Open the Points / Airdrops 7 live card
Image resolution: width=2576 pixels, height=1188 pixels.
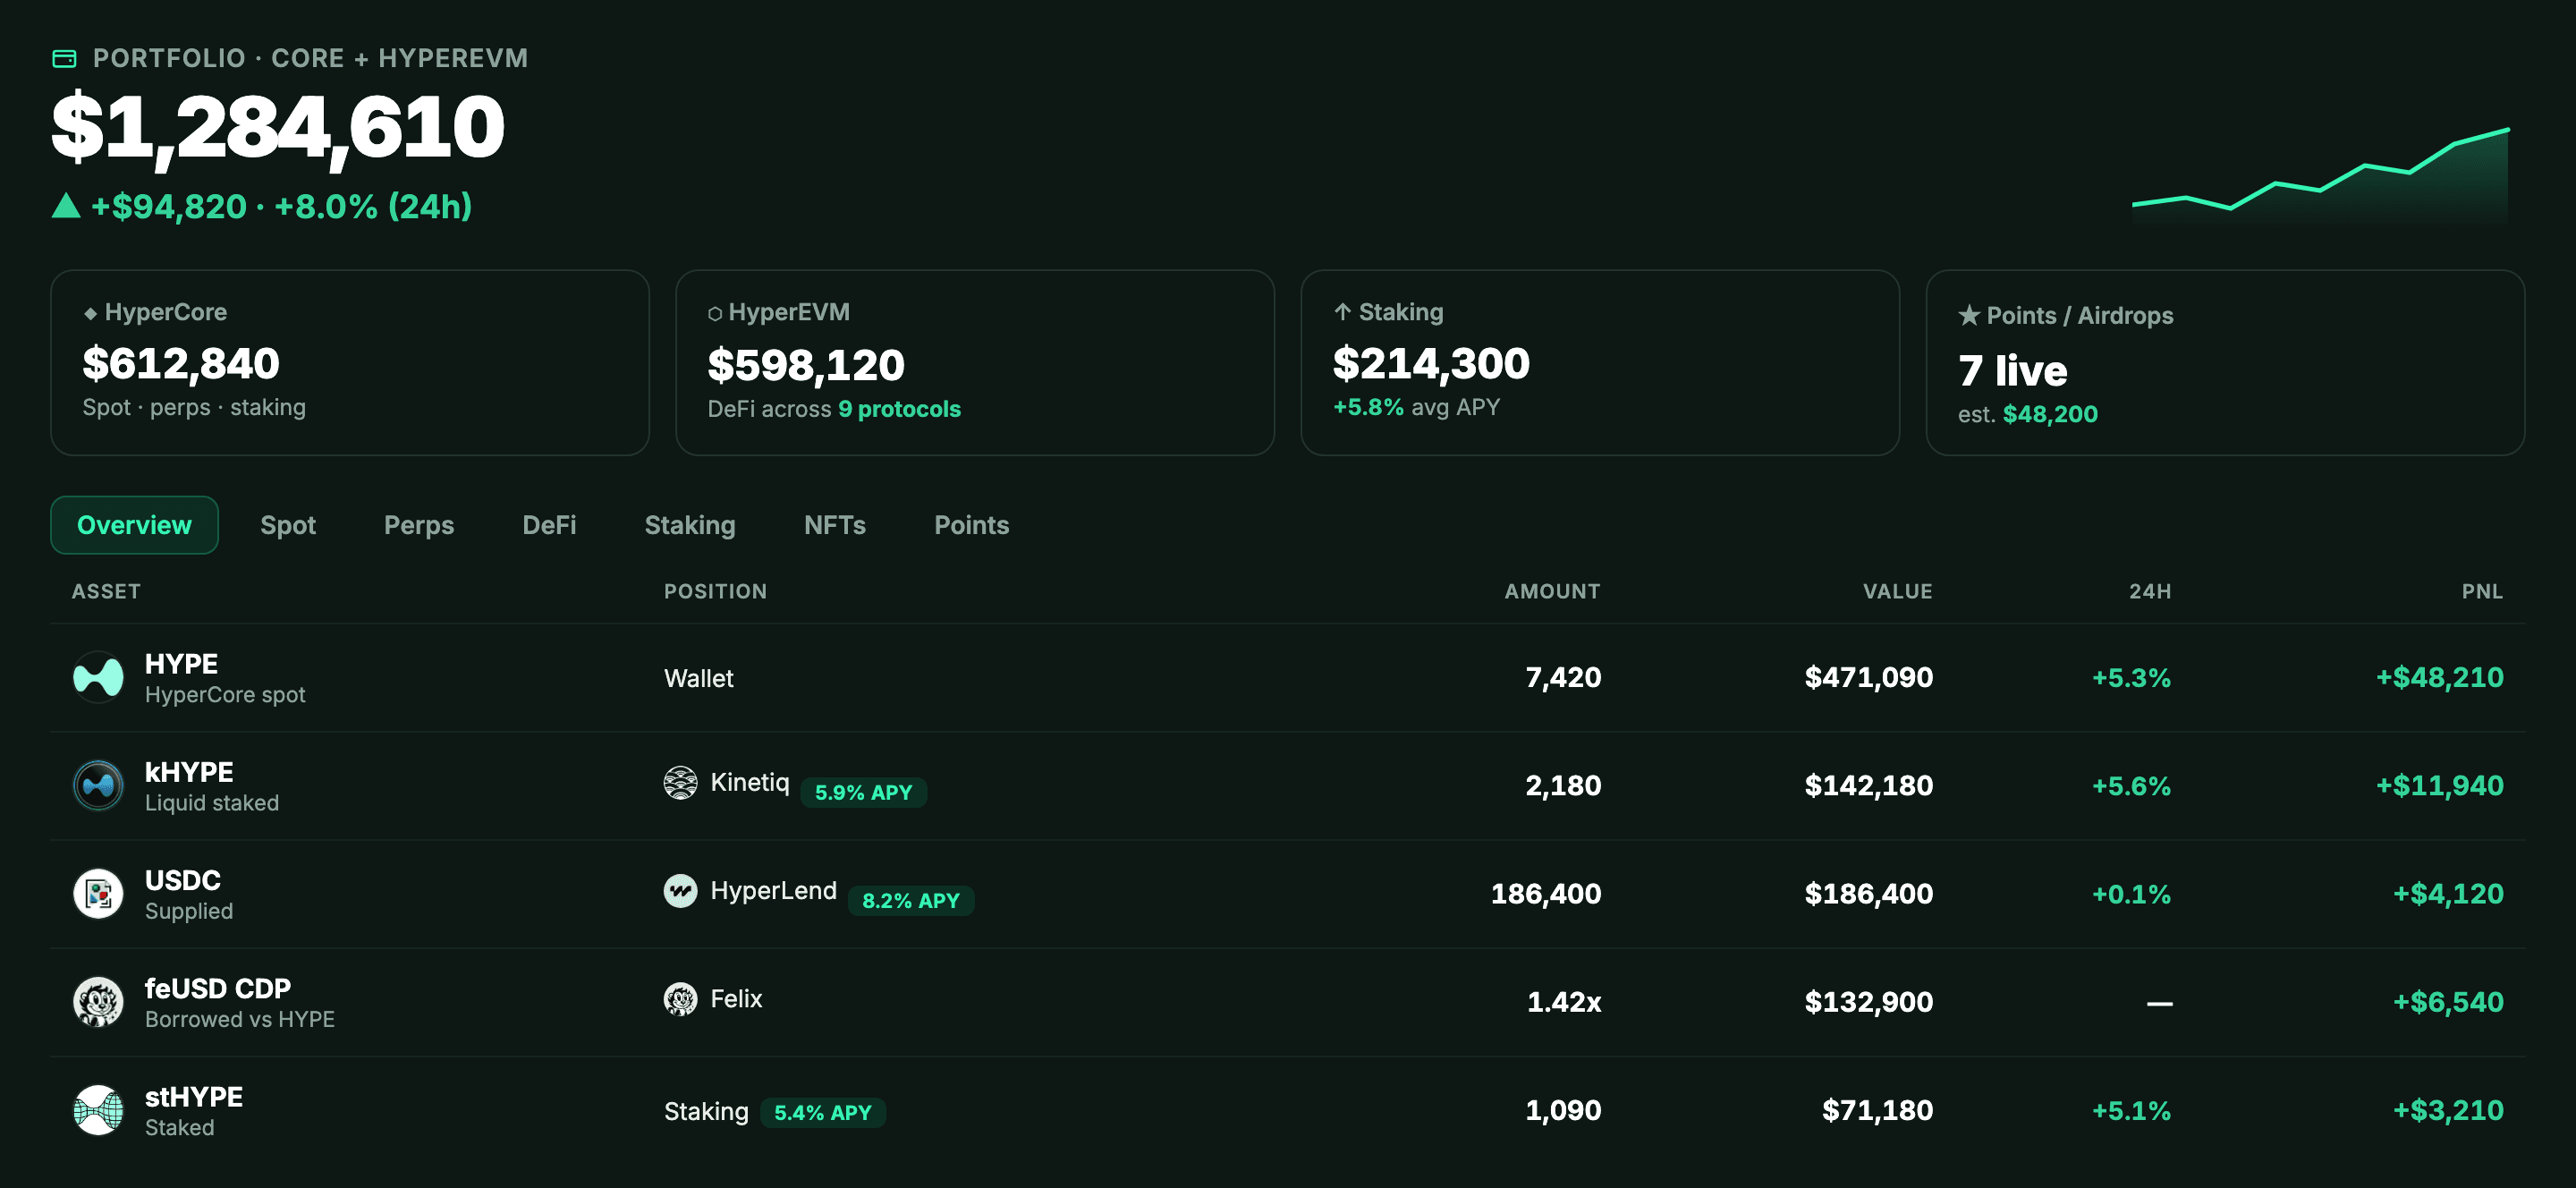(2225, 362)
